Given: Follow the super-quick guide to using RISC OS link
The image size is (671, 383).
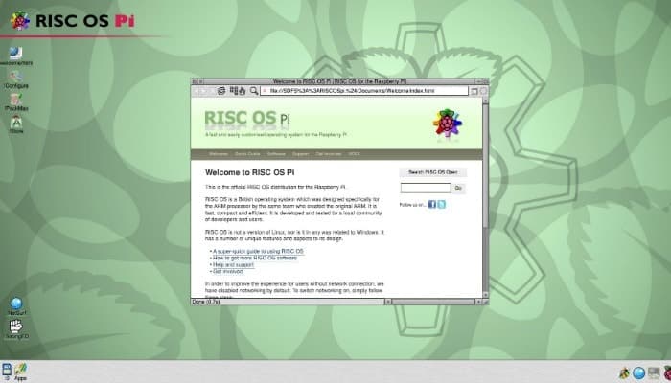Looking at the screenshot, I should point(258,251).
